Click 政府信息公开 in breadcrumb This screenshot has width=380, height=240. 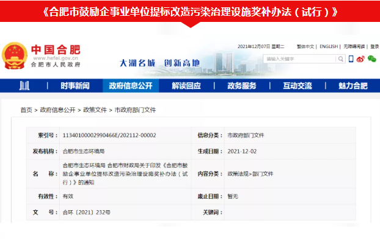(x=57, y=110)
